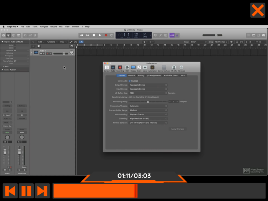Open the General preferences pane icon
The image size is (268, 201).
(107, 69)
